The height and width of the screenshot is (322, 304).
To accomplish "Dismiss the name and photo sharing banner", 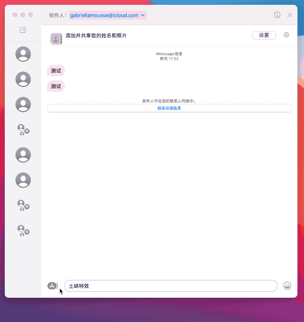I will coord(286,35).
